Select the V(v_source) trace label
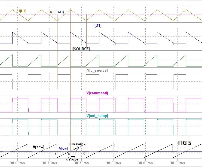The height and width of the screenshot is (167, 202). (97, 70)
